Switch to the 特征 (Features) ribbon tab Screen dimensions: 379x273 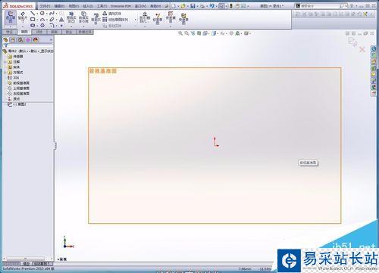coord(9,32)
